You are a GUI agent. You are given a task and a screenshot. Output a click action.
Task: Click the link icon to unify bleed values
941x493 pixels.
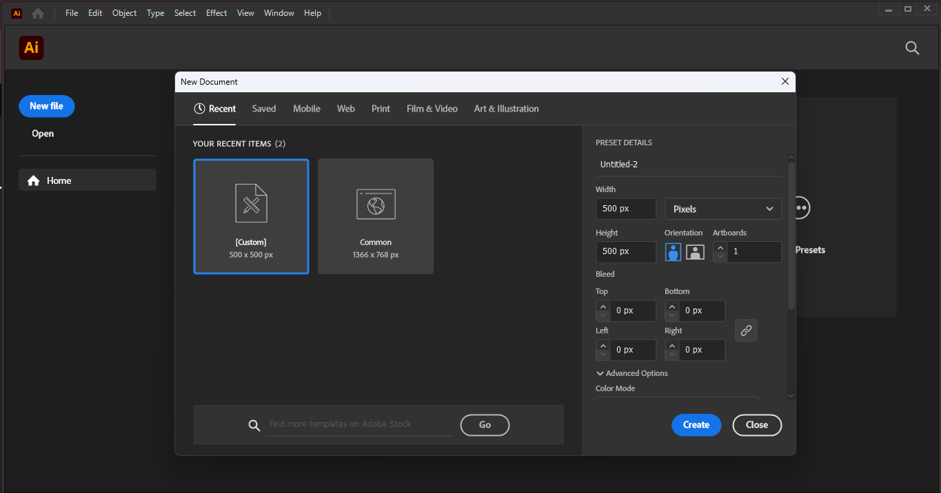tap(746, 331)
